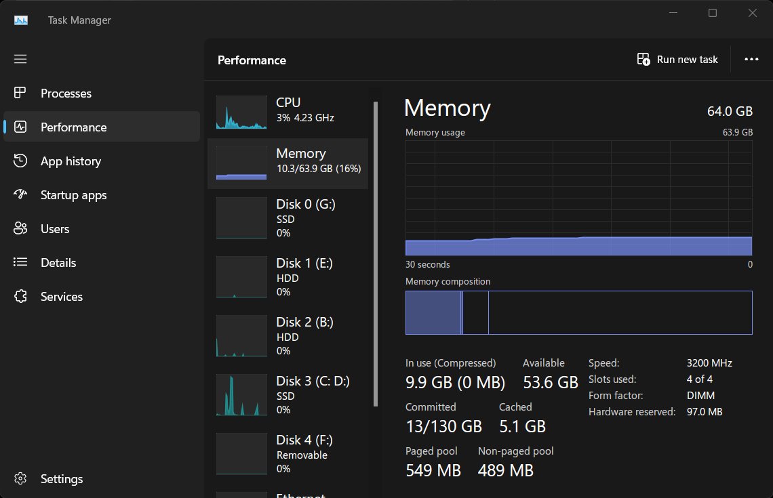
Task: Click the resource list vertical scrollbar
Action: point(376,253)
